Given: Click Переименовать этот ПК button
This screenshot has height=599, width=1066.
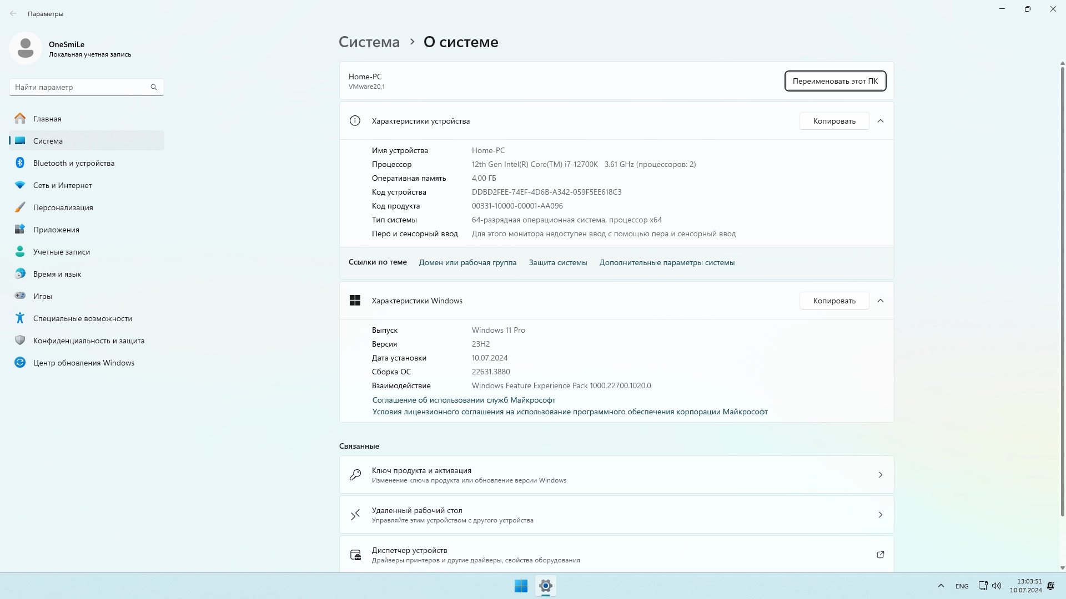Looking at the screenshot, I should [x=835, y=81].
